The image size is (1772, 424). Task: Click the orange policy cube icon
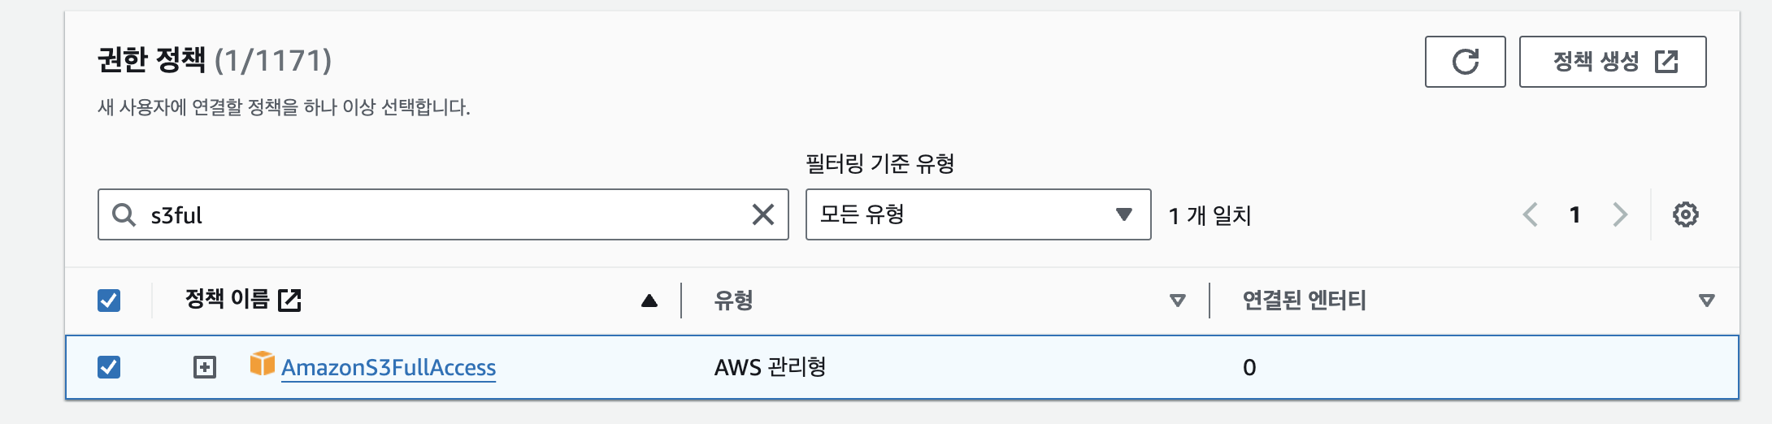(262, 364)
